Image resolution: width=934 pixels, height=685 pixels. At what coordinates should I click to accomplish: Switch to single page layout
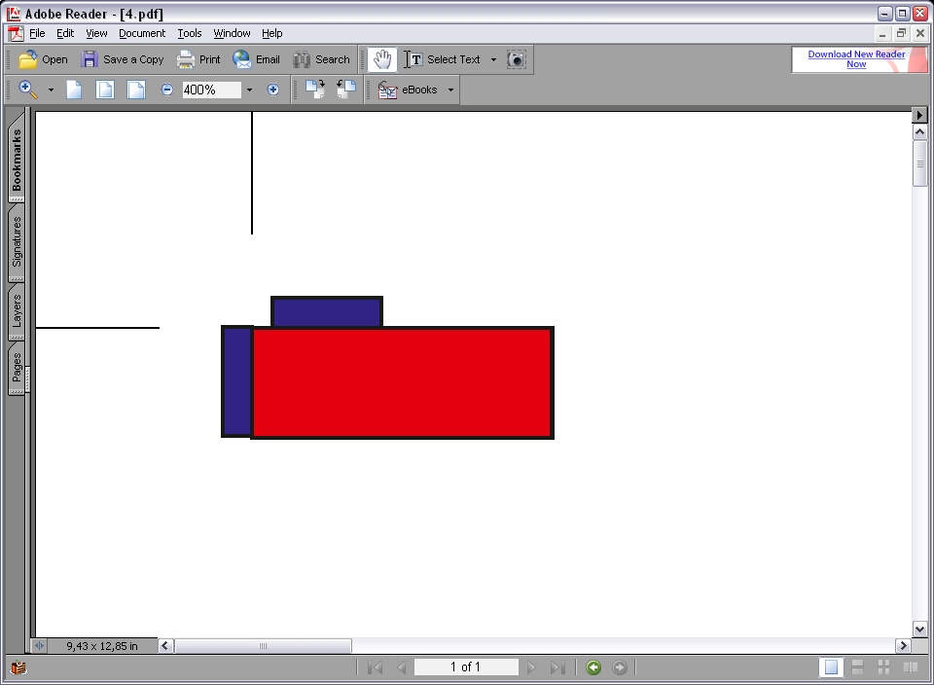coord(831,667)
